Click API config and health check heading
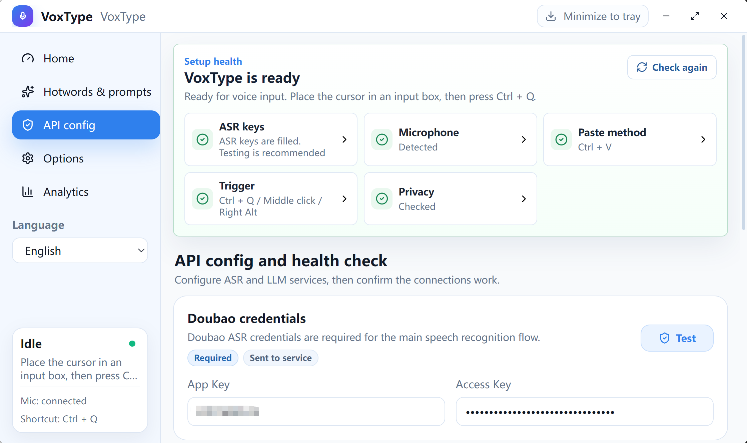This screenshot has width=747, height=443. point(281,261)
